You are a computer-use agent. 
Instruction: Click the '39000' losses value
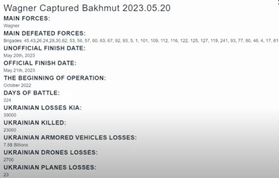[10, 115]
